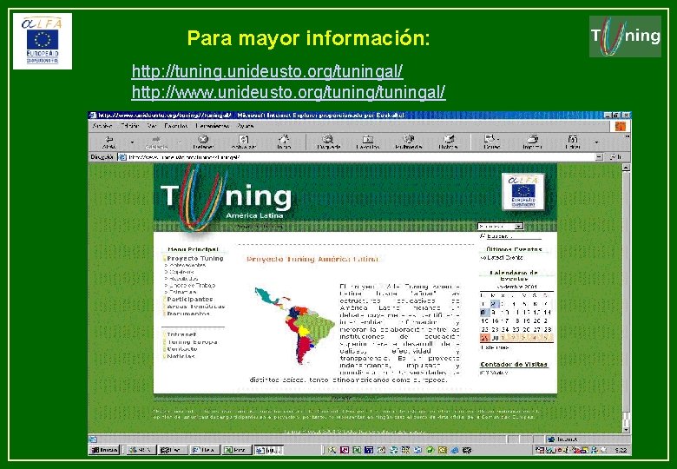Image resolution: width=677 pixels, height=469 pixels.
Task: Open the Ayuda menu
Action: [x=246, y=126]
